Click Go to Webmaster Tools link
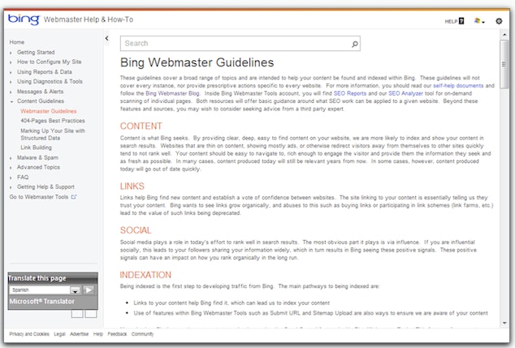Image resolution: width=515 pixels, height=348 pixels. click(x=39, y=197)
